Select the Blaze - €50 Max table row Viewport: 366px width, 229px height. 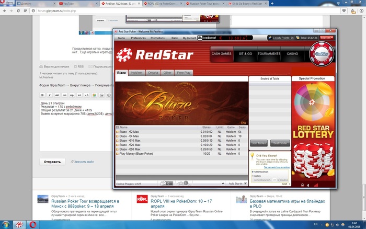(181, 149)
